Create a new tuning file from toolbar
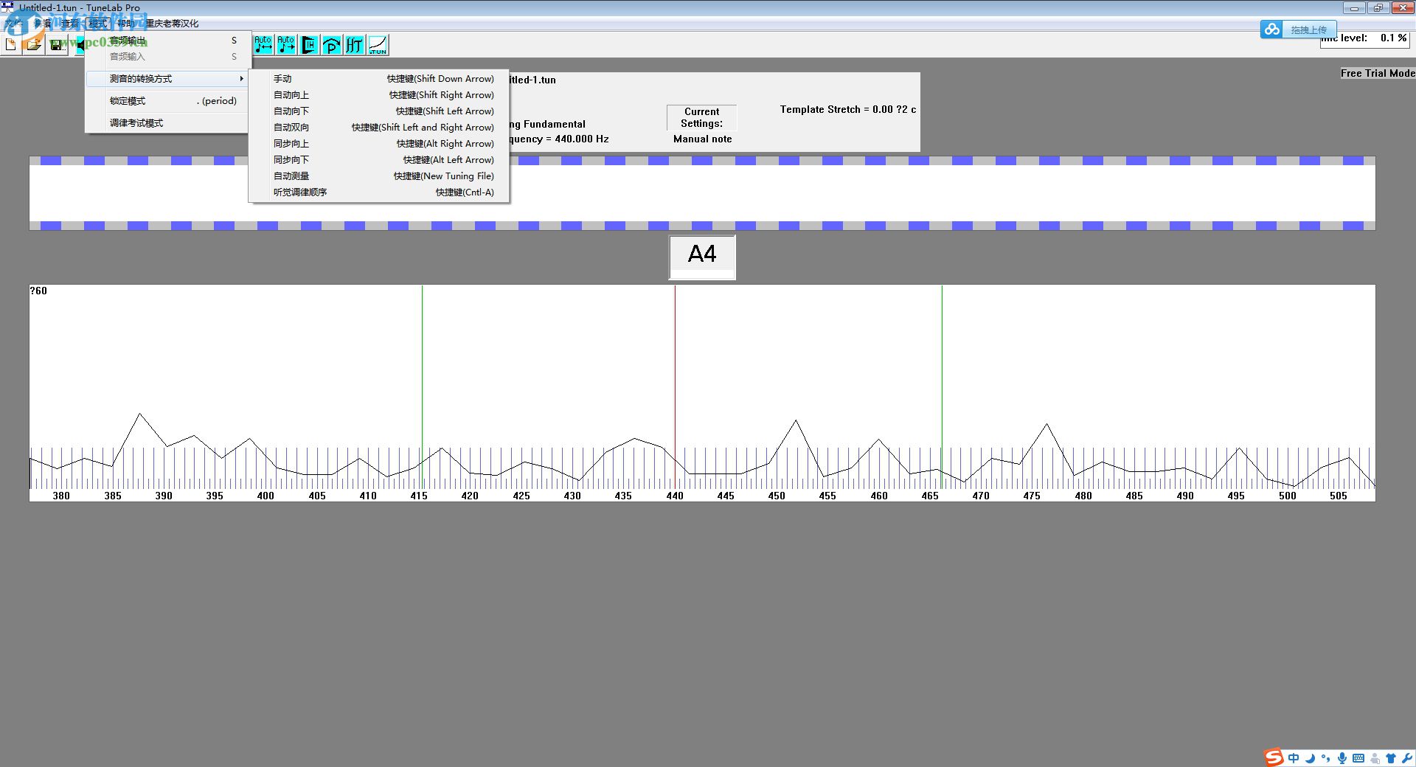Screen dimensions: 1416x767 11,45
